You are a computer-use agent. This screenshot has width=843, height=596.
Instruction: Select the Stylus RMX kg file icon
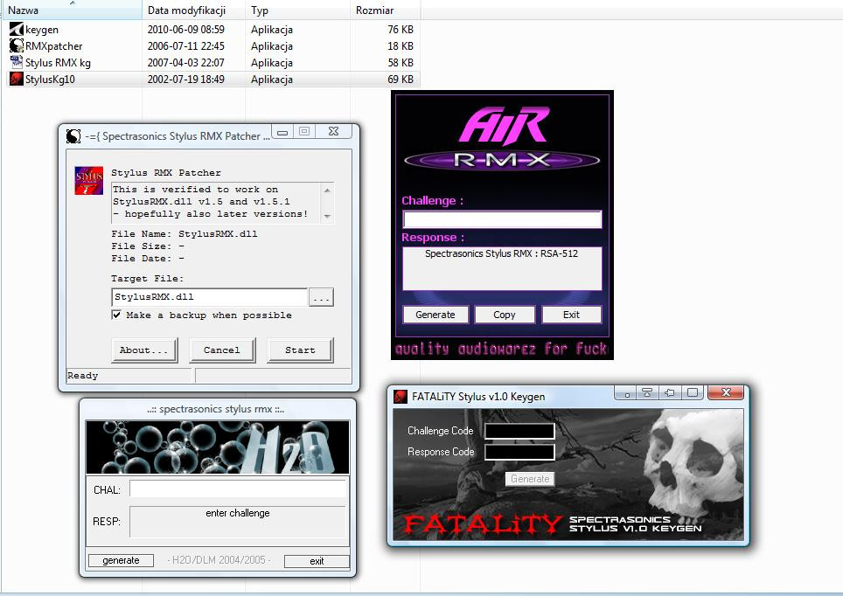point(16,62)
